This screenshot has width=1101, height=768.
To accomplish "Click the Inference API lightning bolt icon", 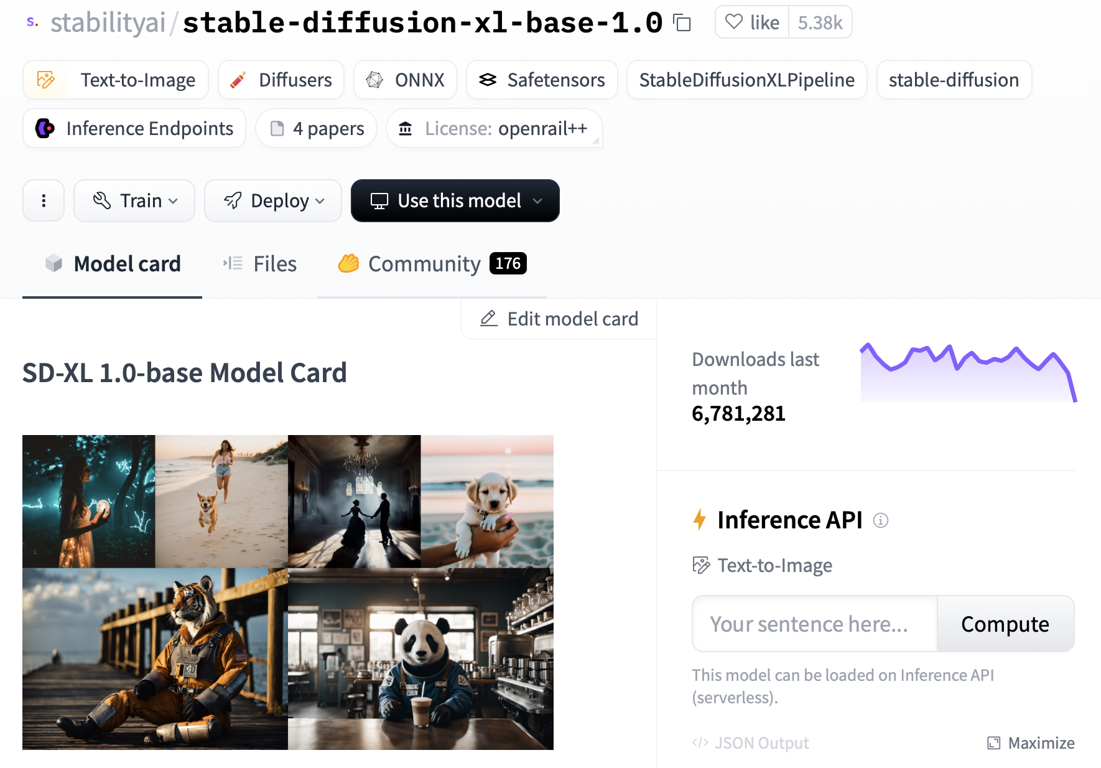I will (x=700, y=520).
